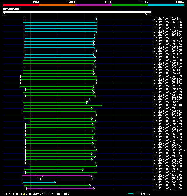Click the UniRef100_B6U5E4 label
The width and height of the screenshot is (187, 196).
pyautogui.click(x=168, y=115)
